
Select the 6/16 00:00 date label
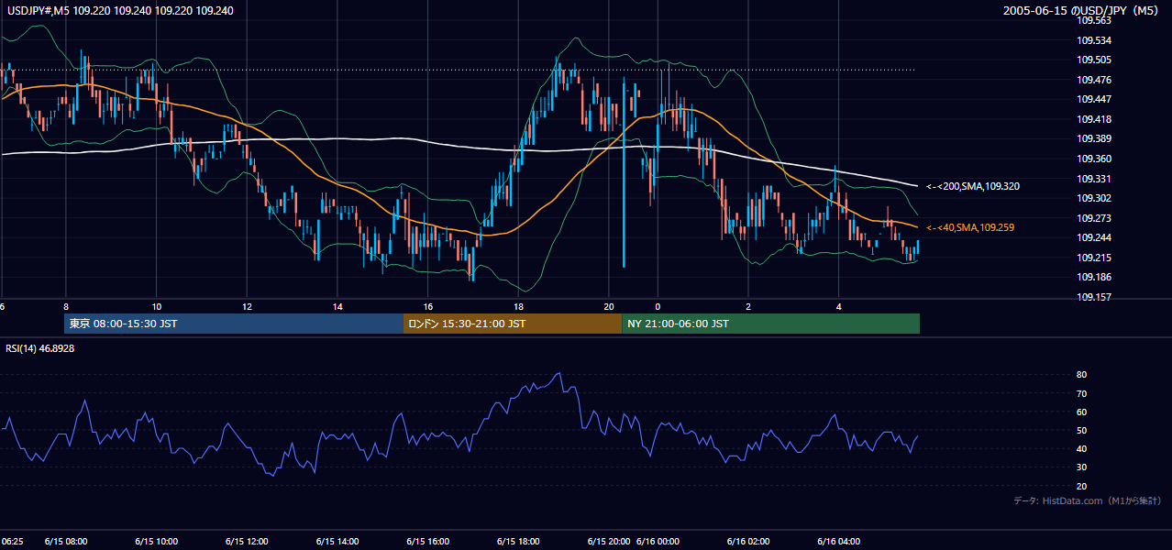(658, 542)
